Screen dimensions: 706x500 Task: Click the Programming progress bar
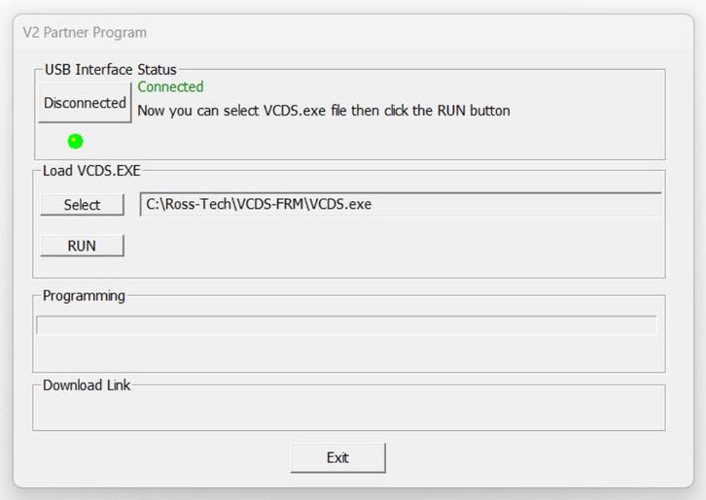click(x=346, y=325)
